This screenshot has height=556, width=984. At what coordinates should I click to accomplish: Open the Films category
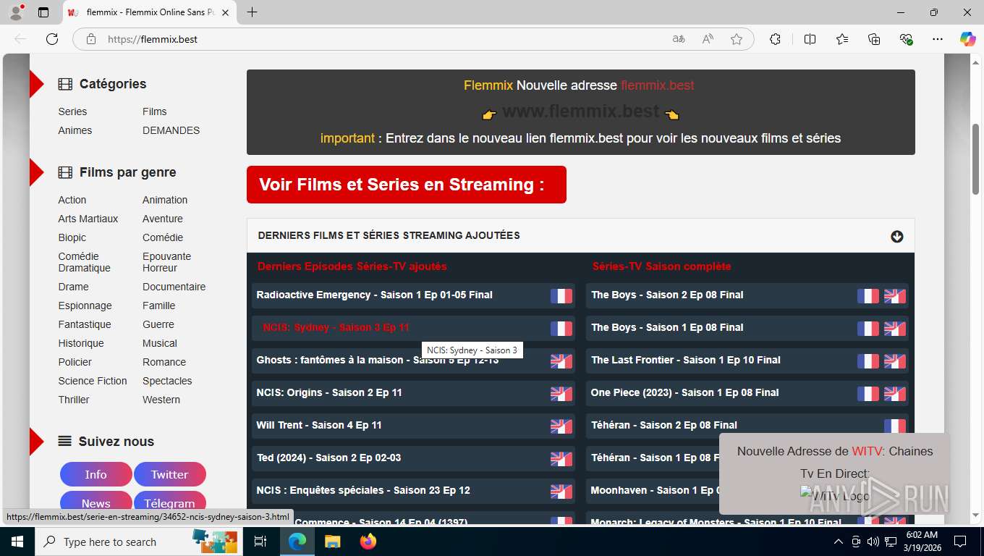click(x=155, y=111)
